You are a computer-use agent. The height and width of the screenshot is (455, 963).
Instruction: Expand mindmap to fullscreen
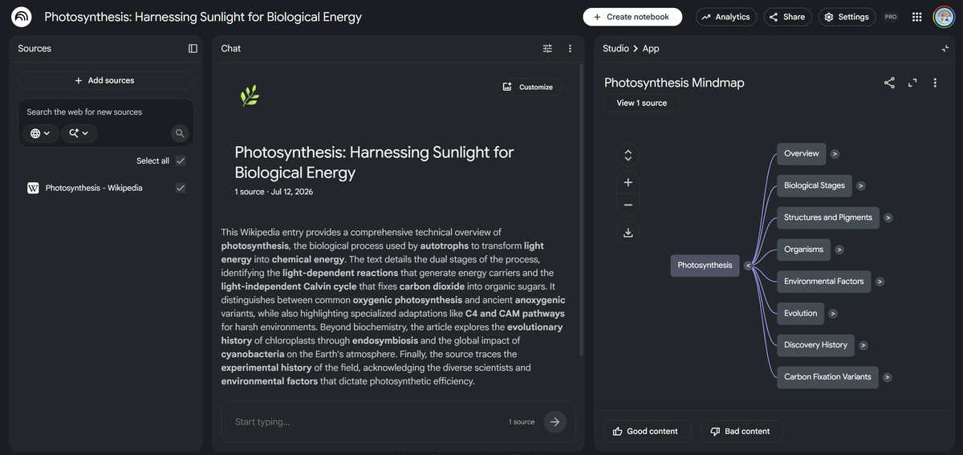pyautogui.click(x=912, y=83)
